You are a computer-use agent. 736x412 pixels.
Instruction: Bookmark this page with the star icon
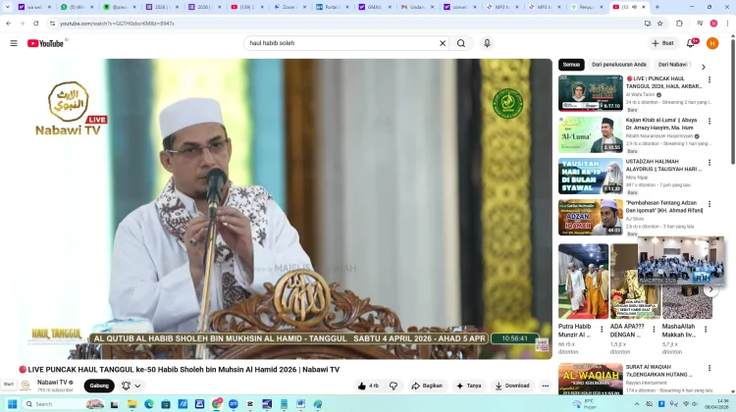coord(660,23)
